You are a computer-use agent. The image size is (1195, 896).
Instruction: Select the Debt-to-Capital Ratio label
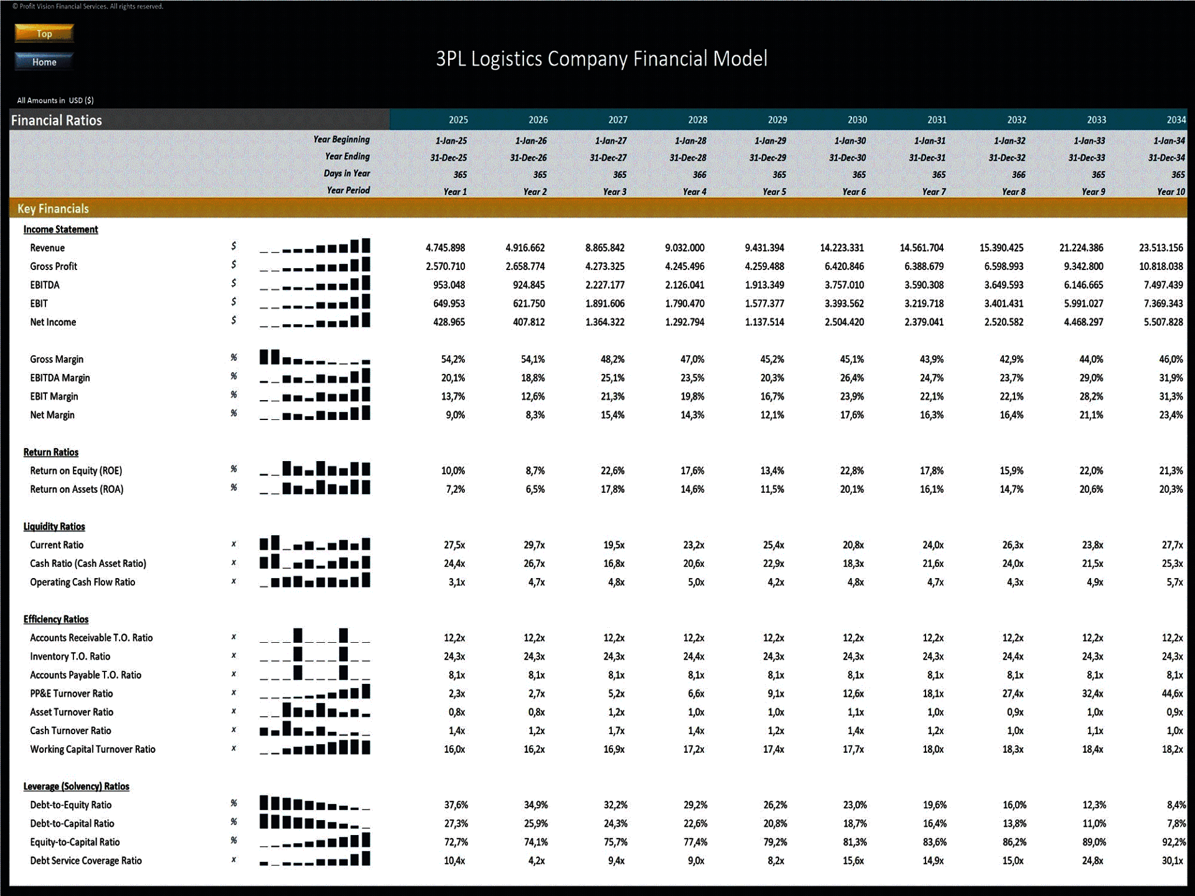(x=72, y=823)
